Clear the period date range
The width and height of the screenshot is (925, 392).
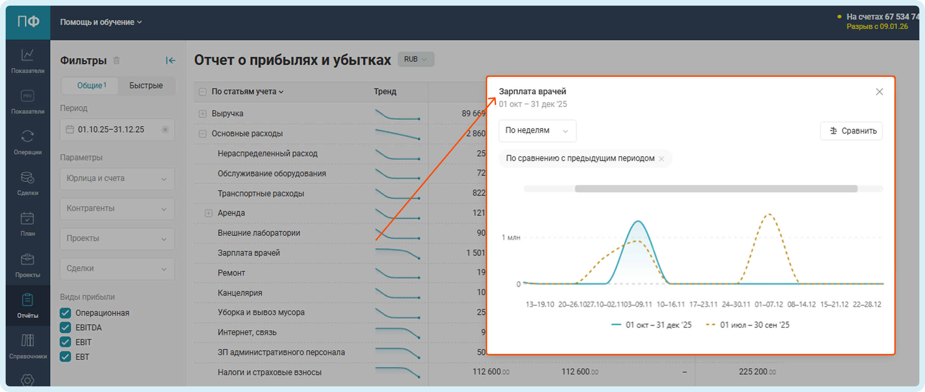click(165, 130)
